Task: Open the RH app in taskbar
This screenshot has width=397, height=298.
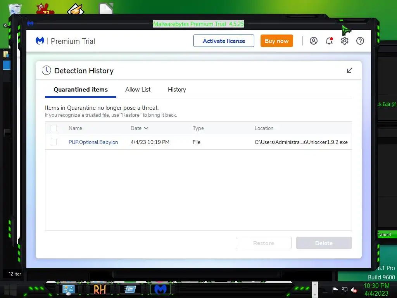Action: pyautogui.click(x=100, y=289)
